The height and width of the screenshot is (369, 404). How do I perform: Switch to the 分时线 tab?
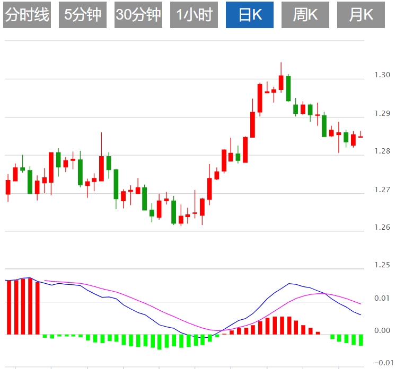pyautogui.click(x=27, y=15)
